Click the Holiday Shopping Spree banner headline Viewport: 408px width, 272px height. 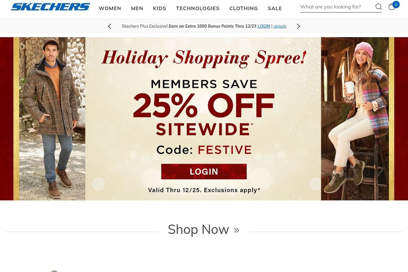click(x=204, y=58)
